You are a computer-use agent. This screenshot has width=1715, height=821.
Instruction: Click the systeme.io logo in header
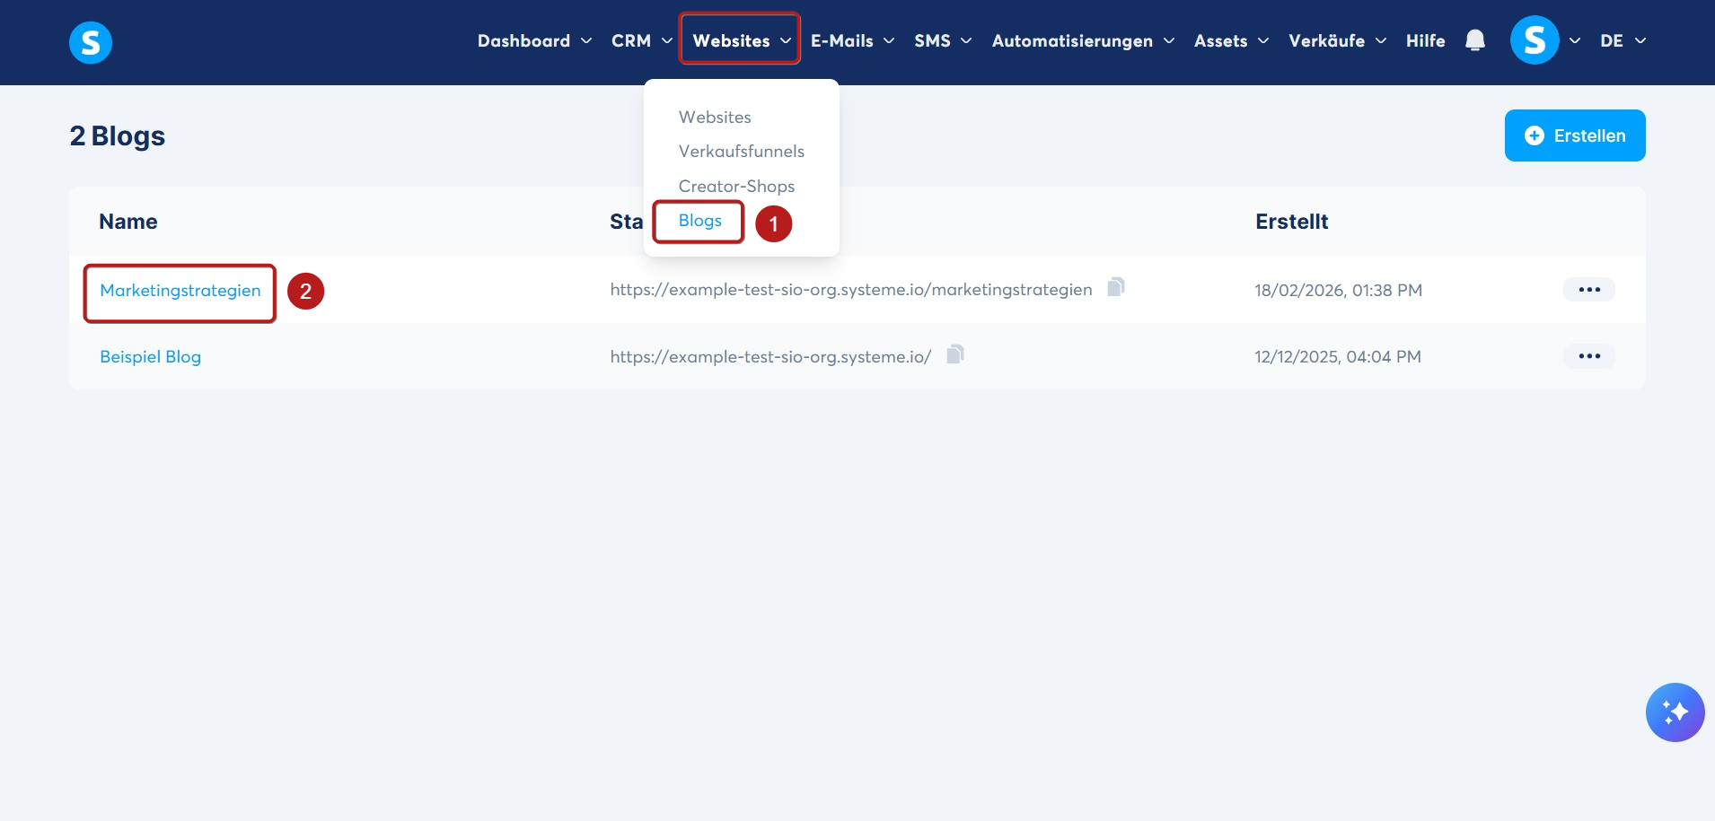pos(91,42)
